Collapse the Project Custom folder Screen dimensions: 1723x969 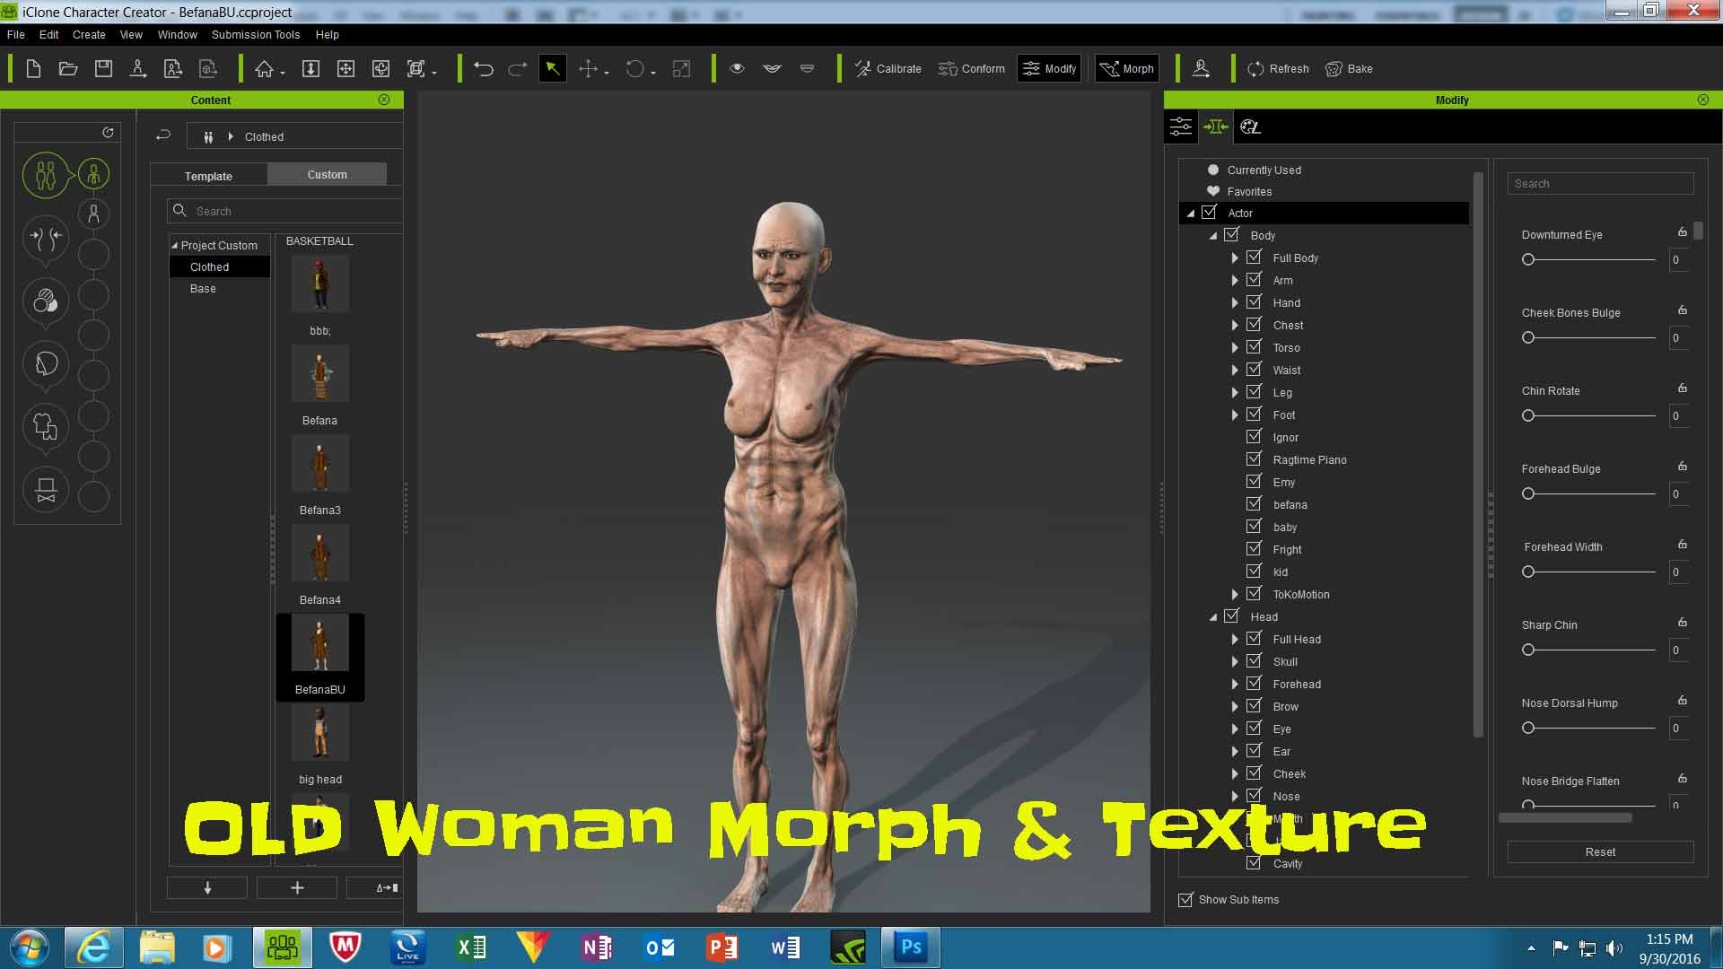coord(174,245)
